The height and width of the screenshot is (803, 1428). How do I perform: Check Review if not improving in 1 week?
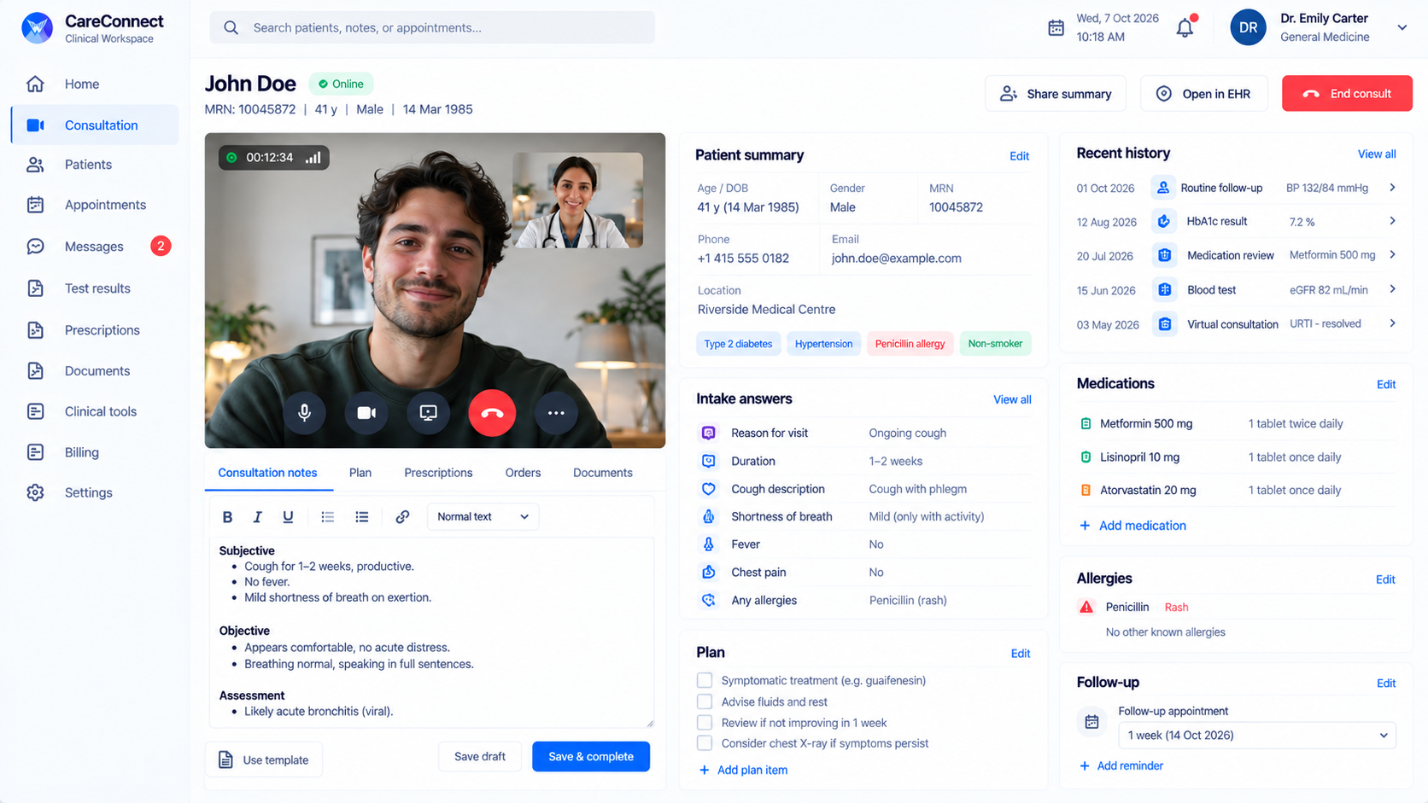click(705, 722)
